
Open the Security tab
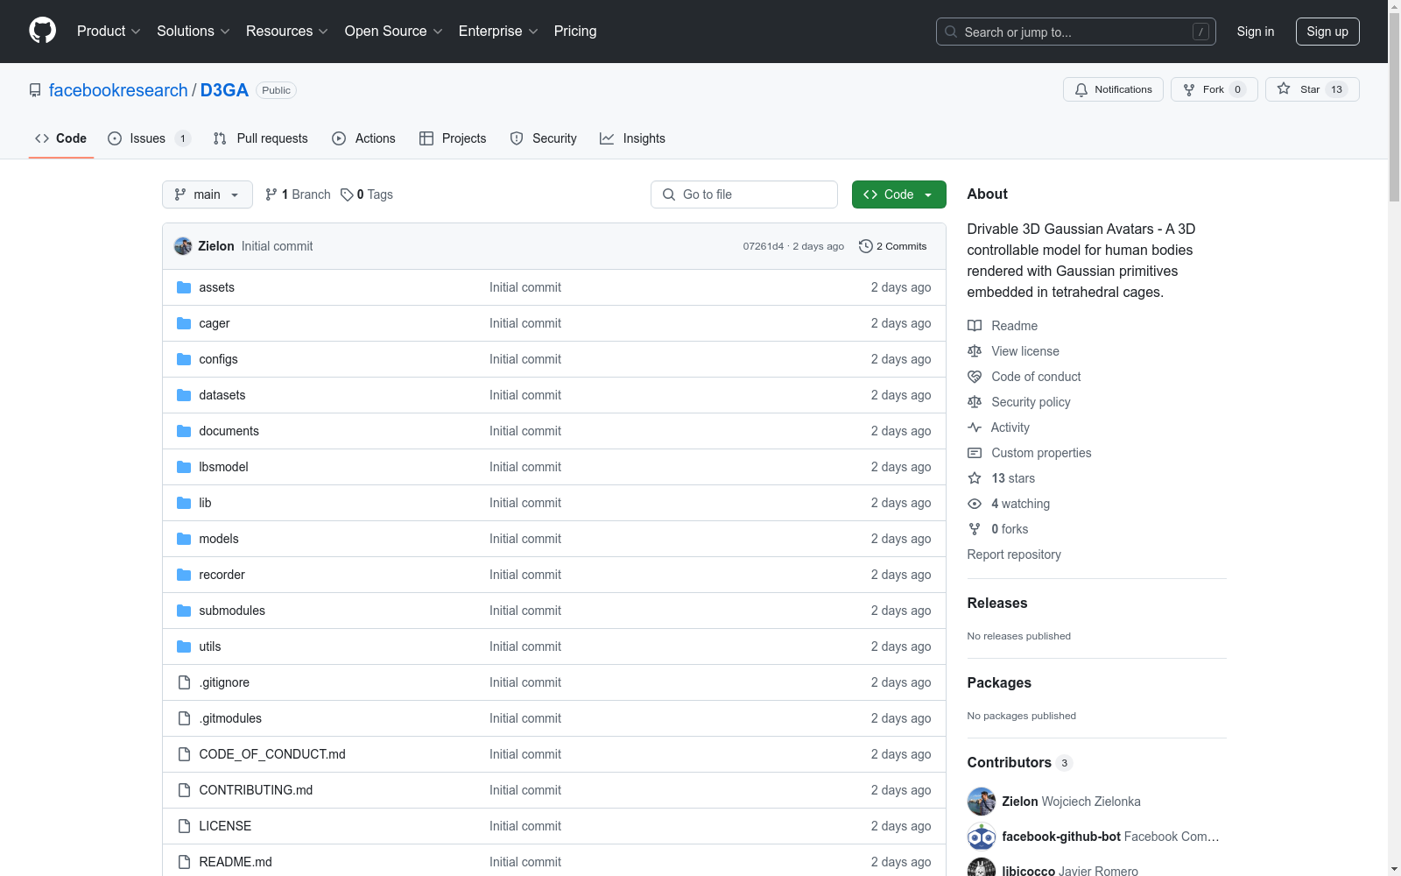(544, 138)
